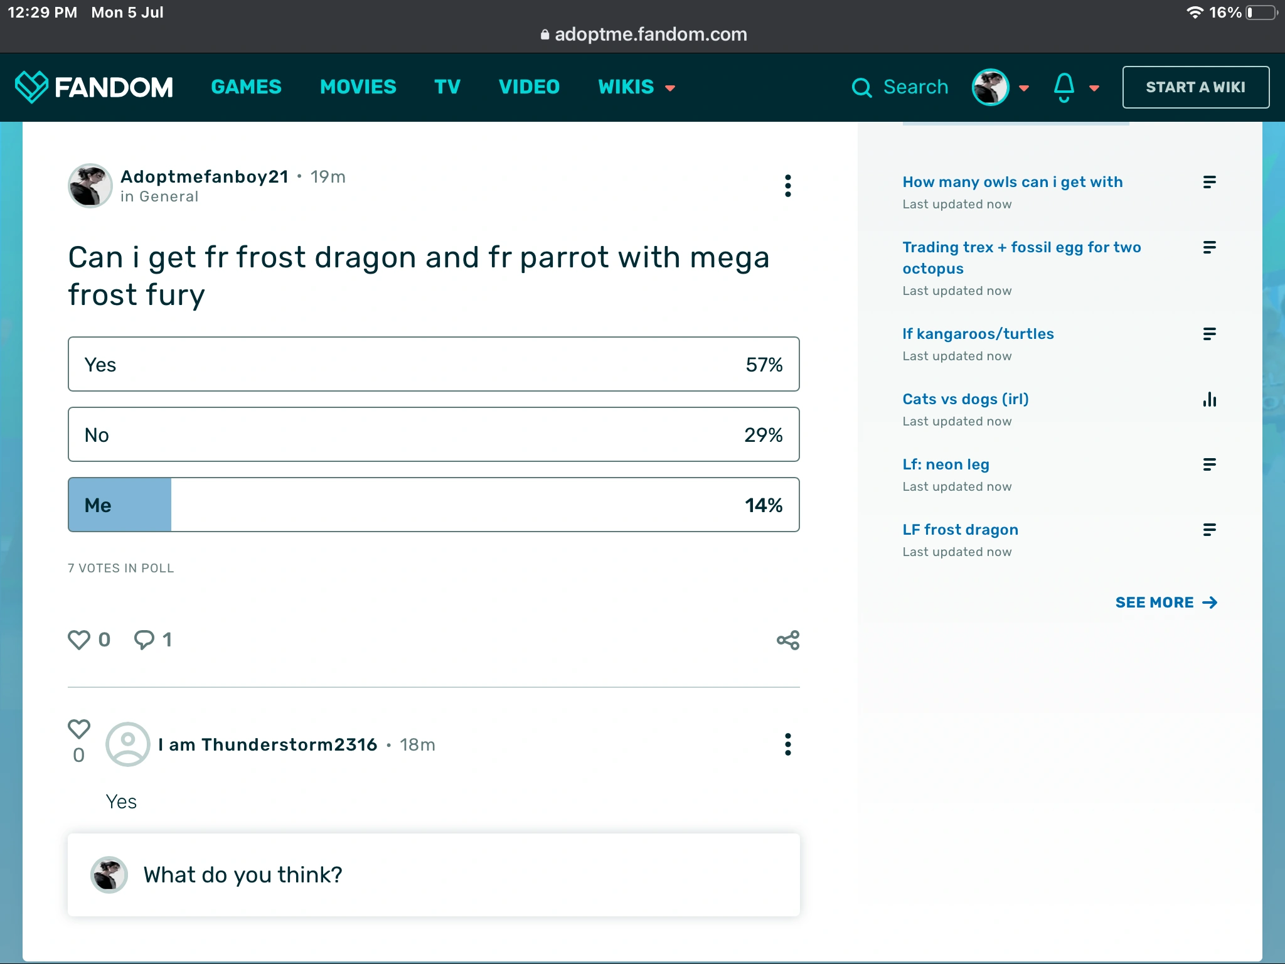Viewport: 1285px width, 964px height.
Task: Vote No in the poll
Action: click(x=434, y=434)
